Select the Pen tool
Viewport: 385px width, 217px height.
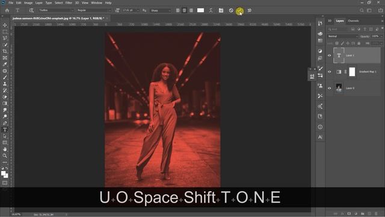point(5,123)
